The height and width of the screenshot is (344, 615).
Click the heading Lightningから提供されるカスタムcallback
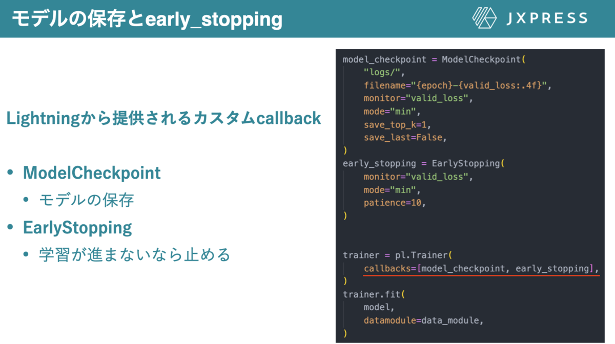point(163,119)
